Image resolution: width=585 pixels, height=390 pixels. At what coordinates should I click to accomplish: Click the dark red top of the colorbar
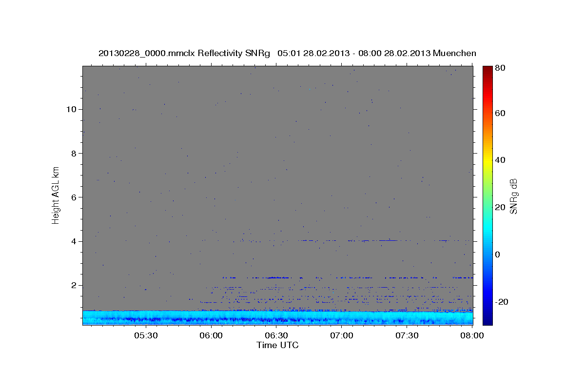(487, 69)
